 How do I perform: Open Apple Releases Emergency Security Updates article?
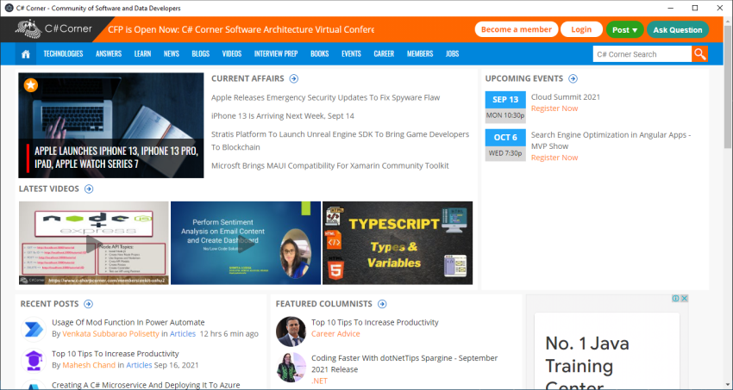(325, 97)
